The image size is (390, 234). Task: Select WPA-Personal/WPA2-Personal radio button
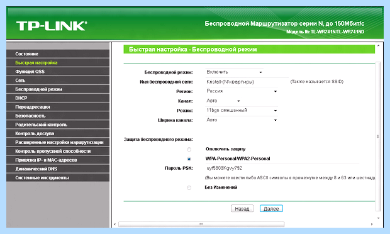click(189, 159)
